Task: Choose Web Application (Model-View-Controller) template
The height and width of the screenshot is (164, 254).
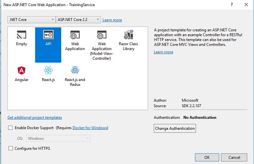Action: [x=101, y=45]
